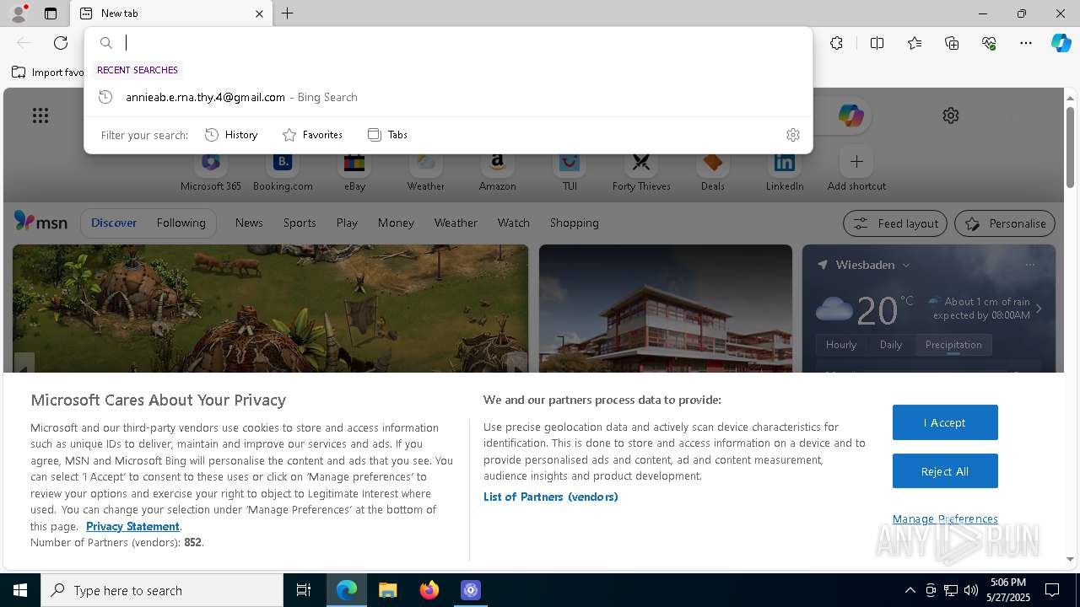Click the Personalise button

point(1005,223)
